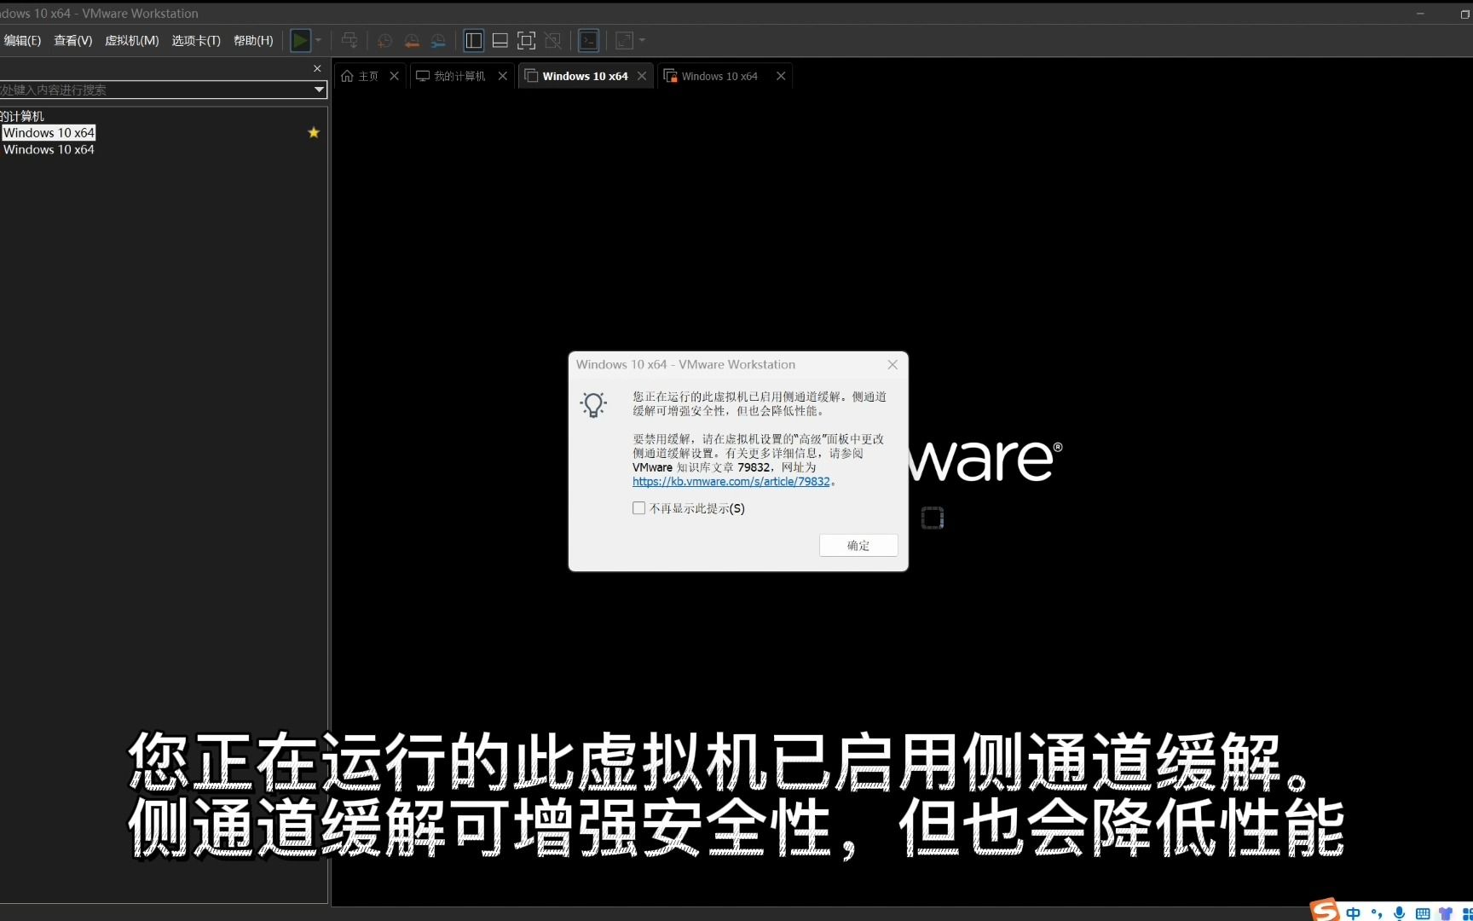Viewport: 1473px width, 921px height.
Task: Open the 帮助(H) menu
Action: click(253, 40)
